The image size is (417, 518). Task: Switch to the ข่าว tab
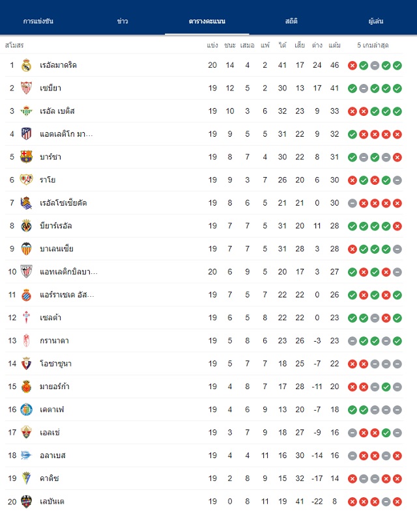point(122,21)
